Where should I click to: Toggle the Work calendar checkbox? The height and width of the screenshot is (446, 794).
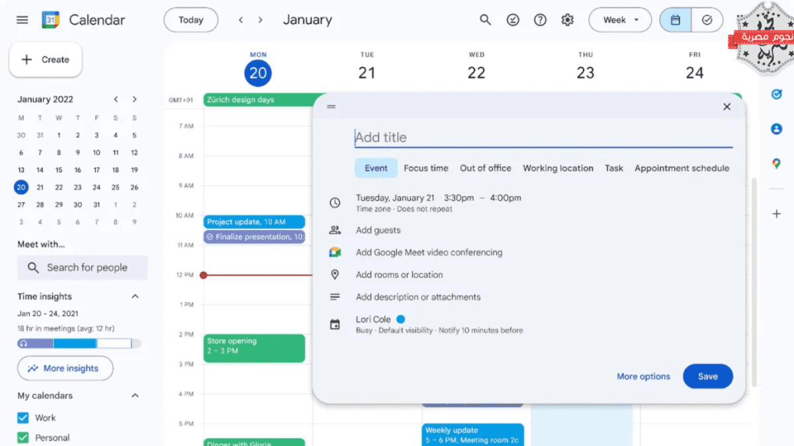pyautogui.click(x=23, y=418)
